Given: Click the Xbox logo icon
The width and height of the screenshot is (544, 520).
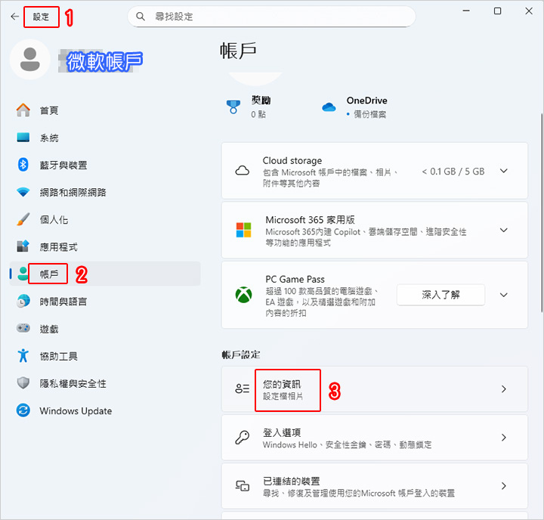Looking at the screenshot, I should tap(243, 295).
